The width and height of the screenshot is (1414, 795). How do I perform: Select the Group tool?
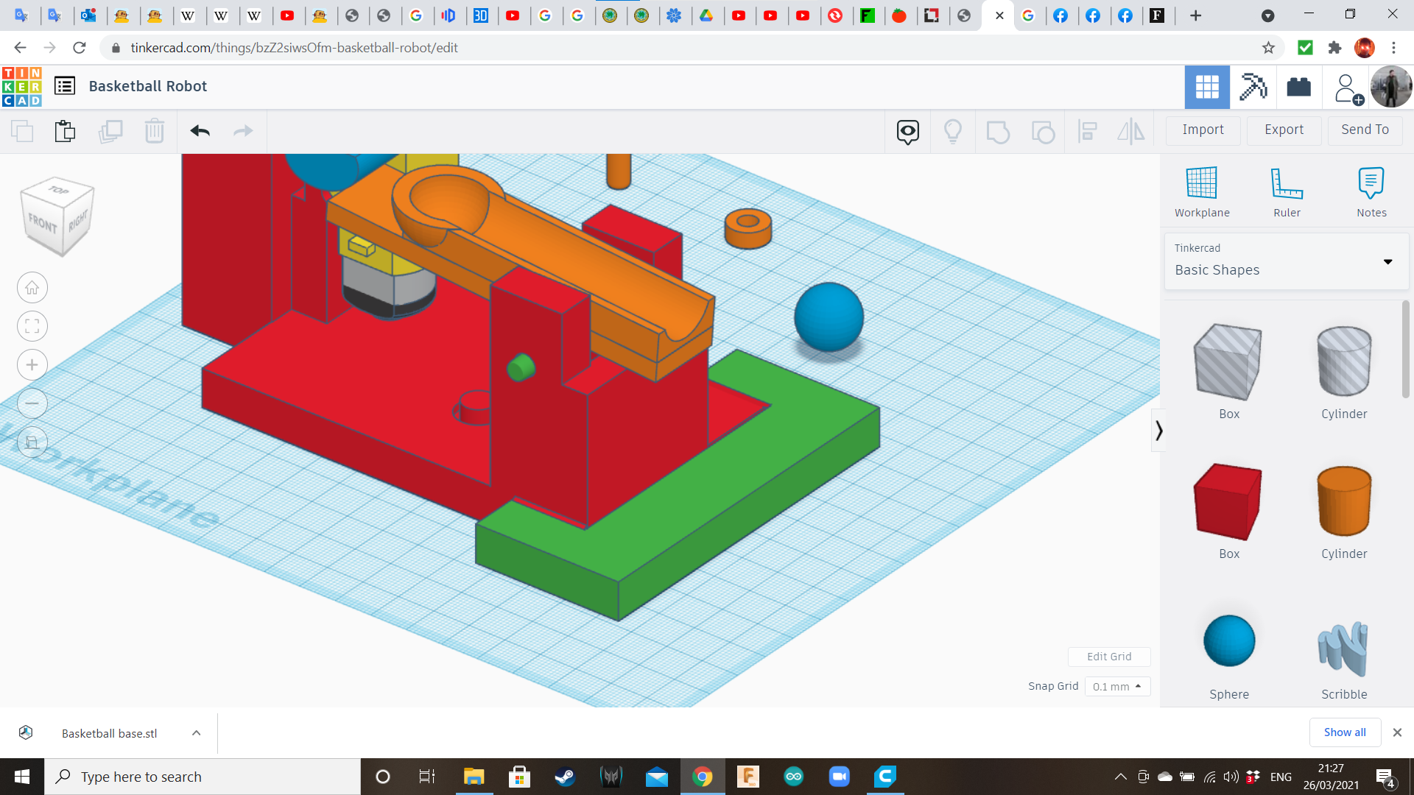(998, 132)
